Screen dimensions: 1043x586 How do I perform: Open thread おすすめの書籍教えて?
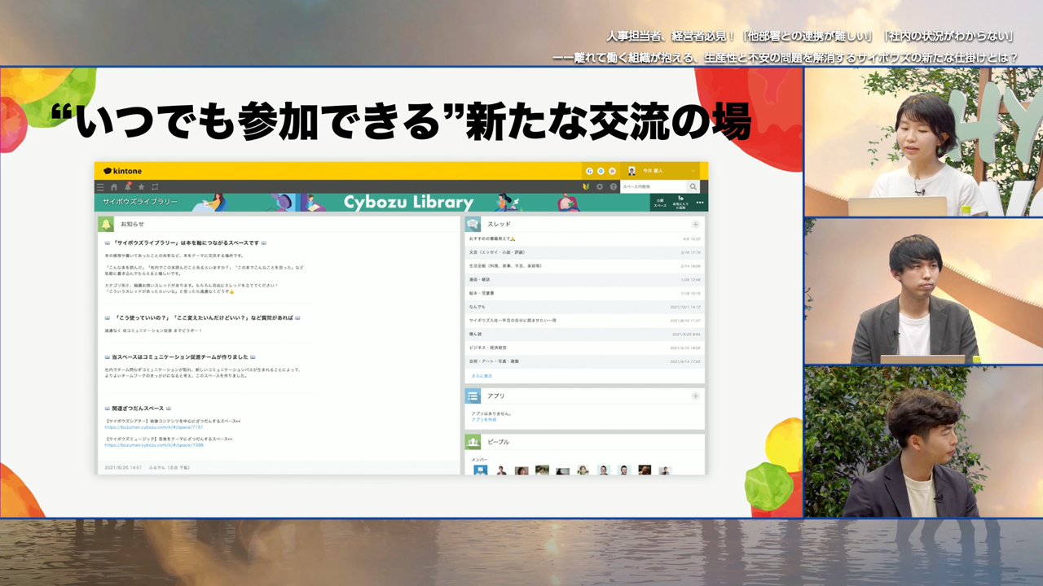(x=585, y=238)
